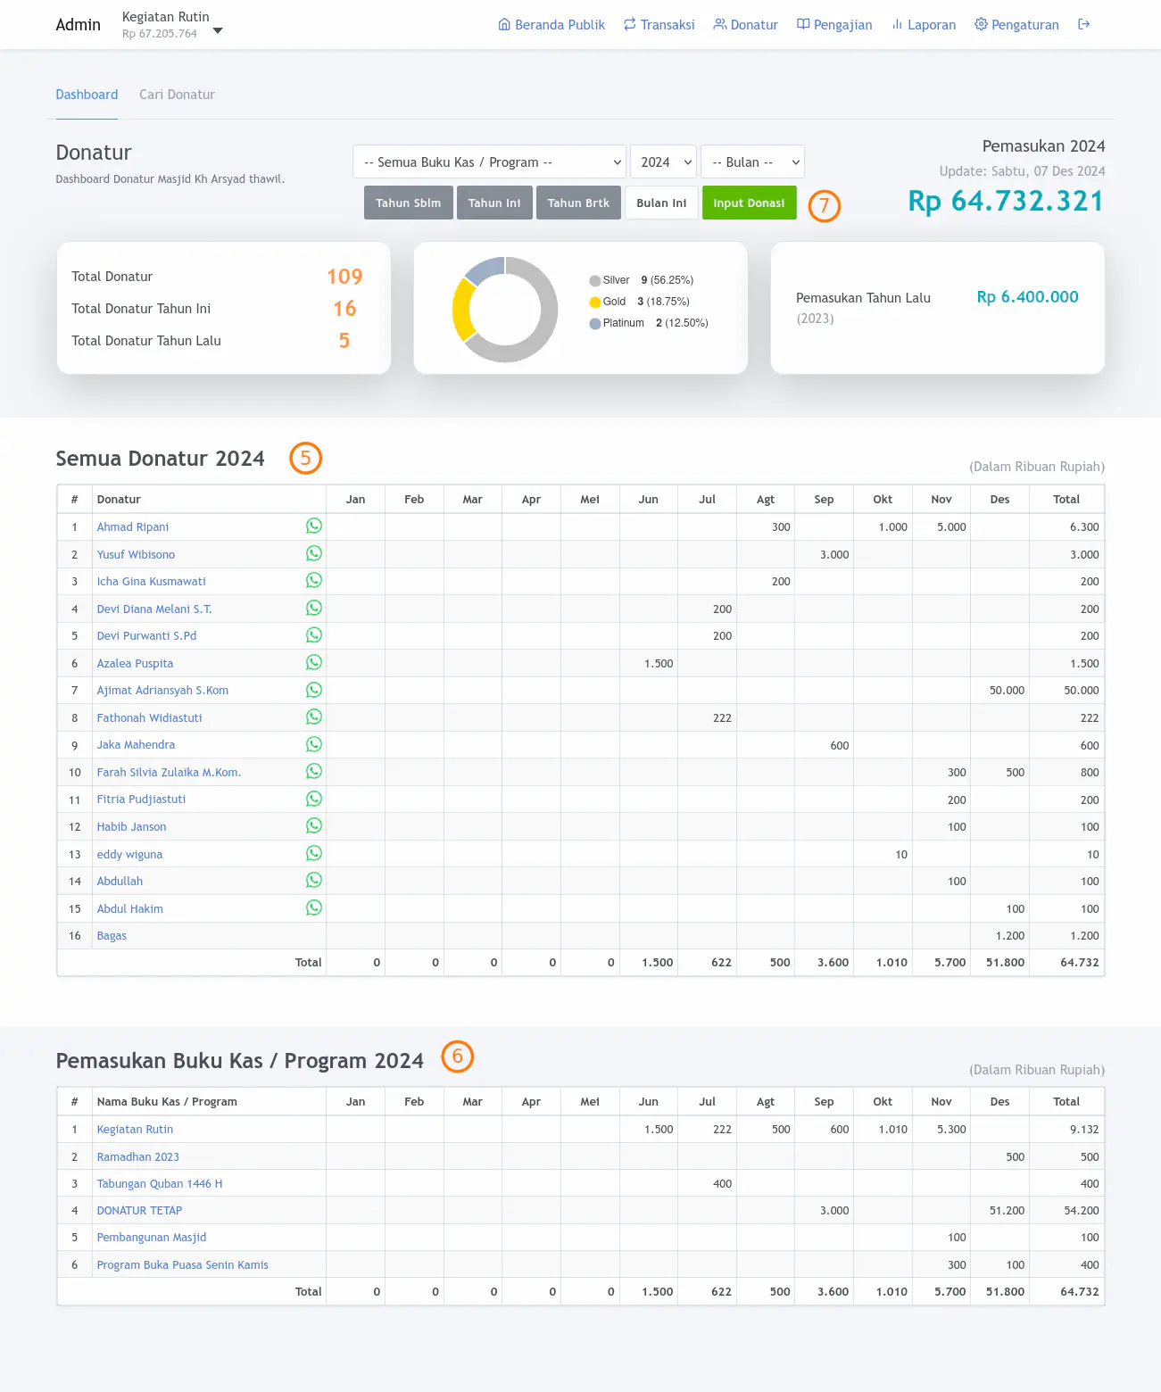Open donor Bagas's profile link
This screenshot has width=1161, height=1392.
(112, 936)
